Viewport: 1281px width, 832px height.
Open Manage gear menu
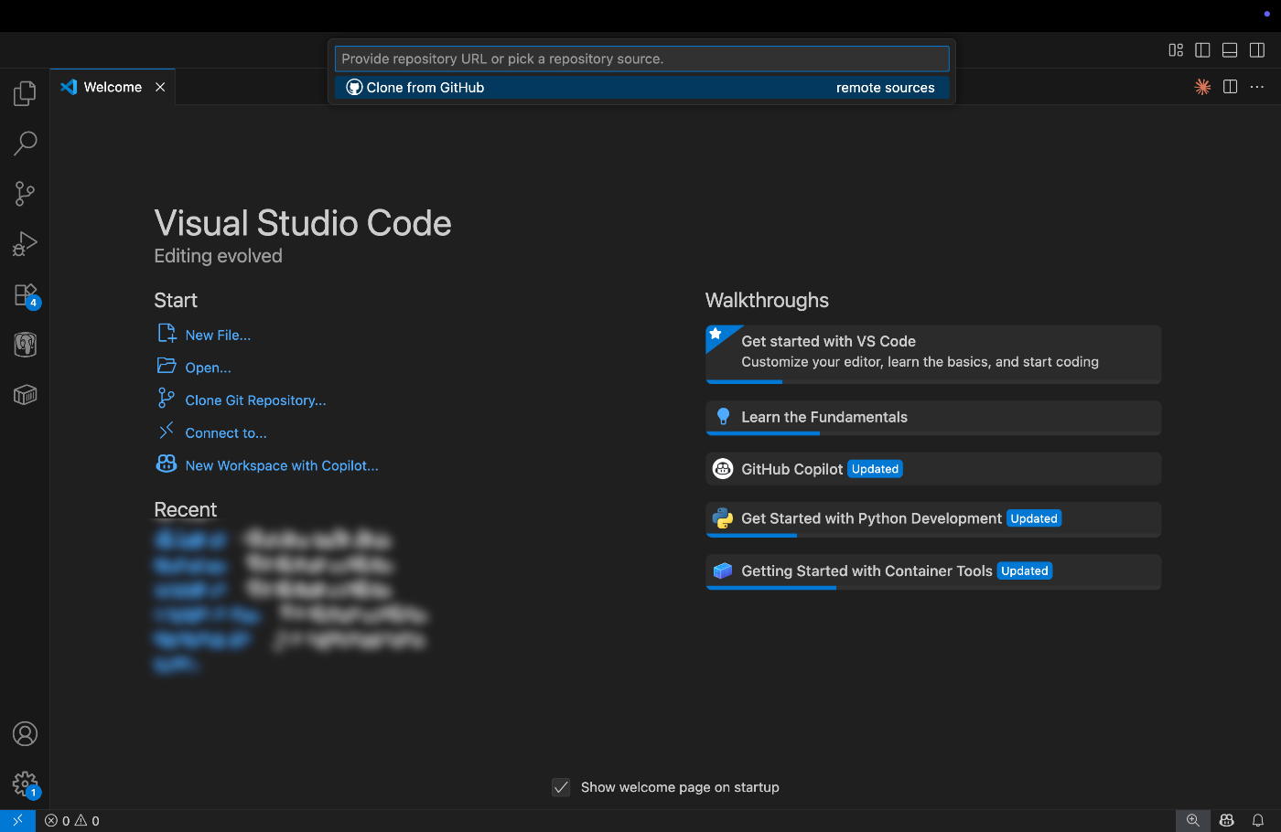click(25, 784)
